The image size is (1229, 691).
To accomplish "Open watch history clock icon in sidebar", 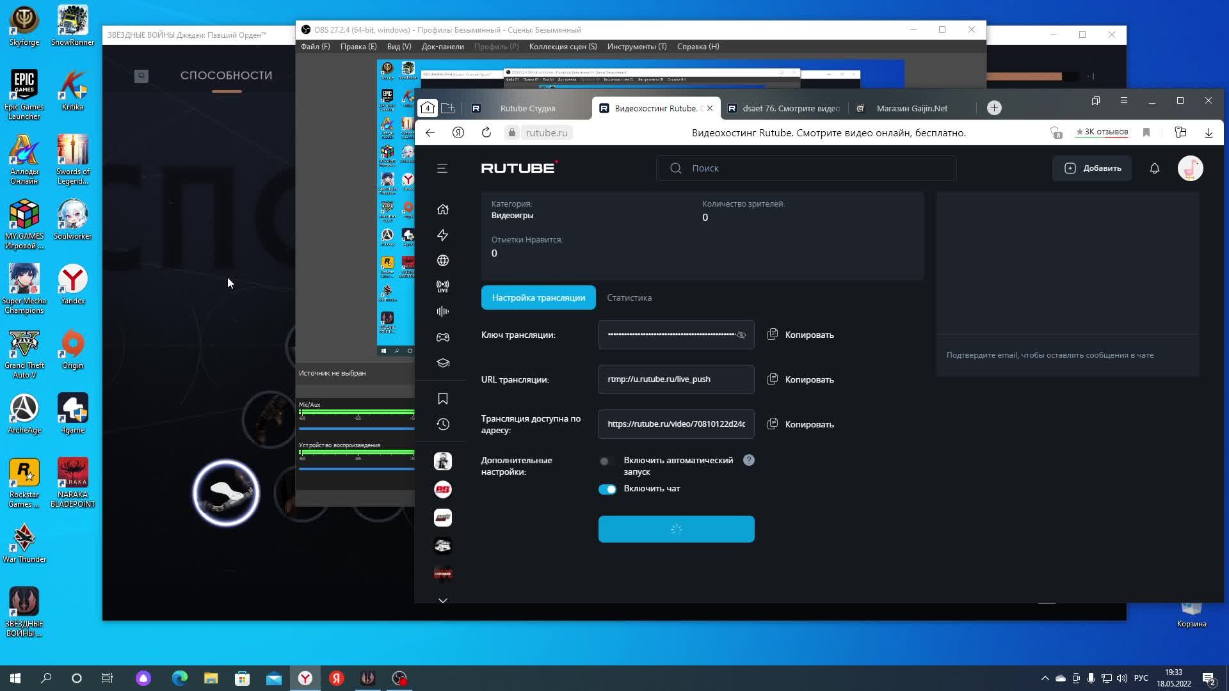I will point(442,424).
